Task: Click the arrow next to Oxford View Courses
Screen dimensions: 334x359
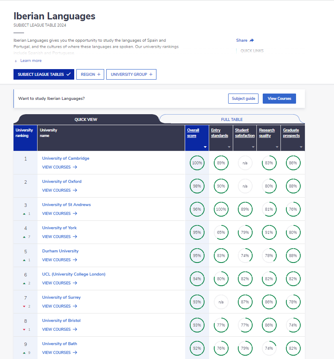Action: click(x=75, y=190)
